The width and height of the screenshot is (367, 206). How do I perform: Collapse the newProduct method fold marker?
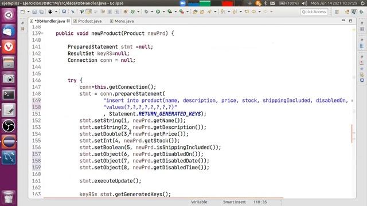click(x=42, y=33)
